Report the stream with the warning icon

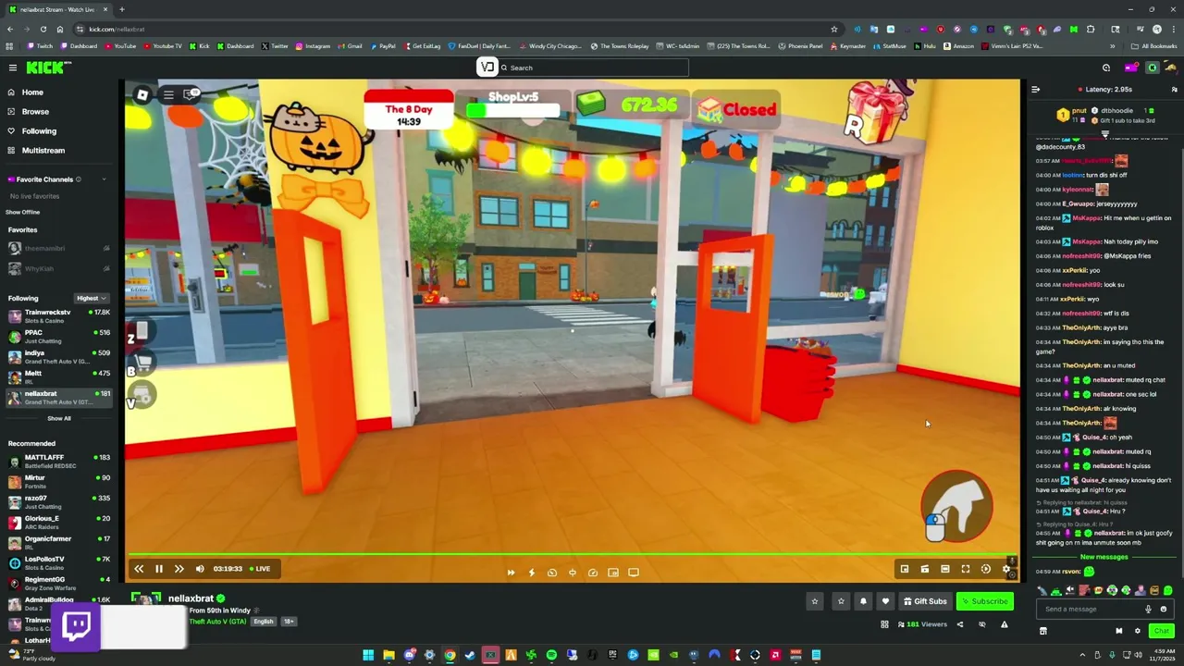pos(1004,624)
